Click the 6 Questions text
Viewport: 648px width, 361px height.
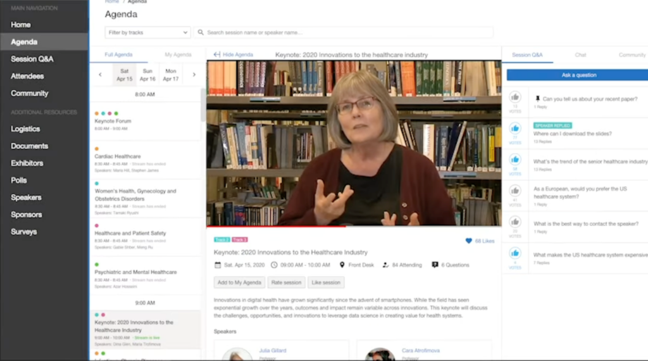point(455,265)
